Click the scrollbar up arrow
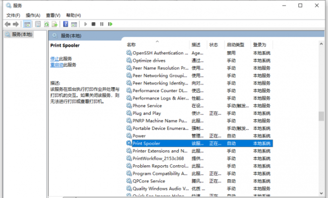This screenshot has height=198, width=328. pyautogui.click(x=321, y=44)
